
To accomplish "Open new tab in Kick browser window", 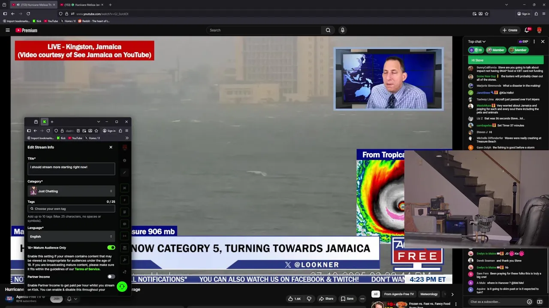I will point(52,122).
